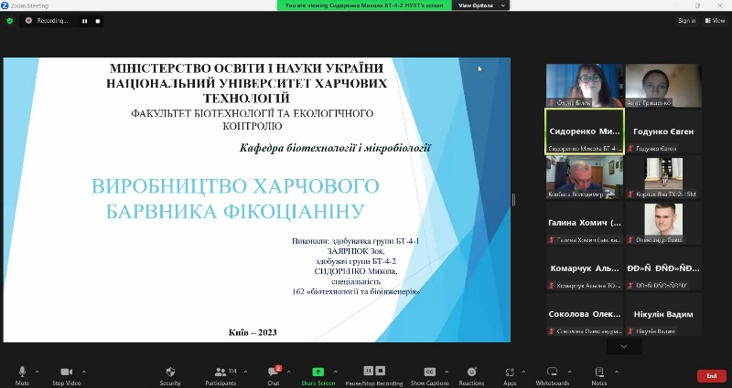Open share options arrow beside Share Screen
Image resolution: width=732 pixels, height=388 pixels.
[336, 372]
